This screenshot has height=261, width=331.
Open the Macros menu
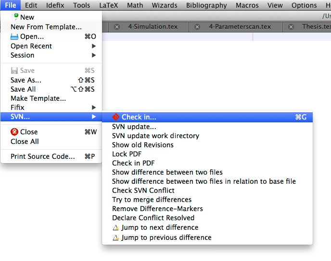coord(247,5)
